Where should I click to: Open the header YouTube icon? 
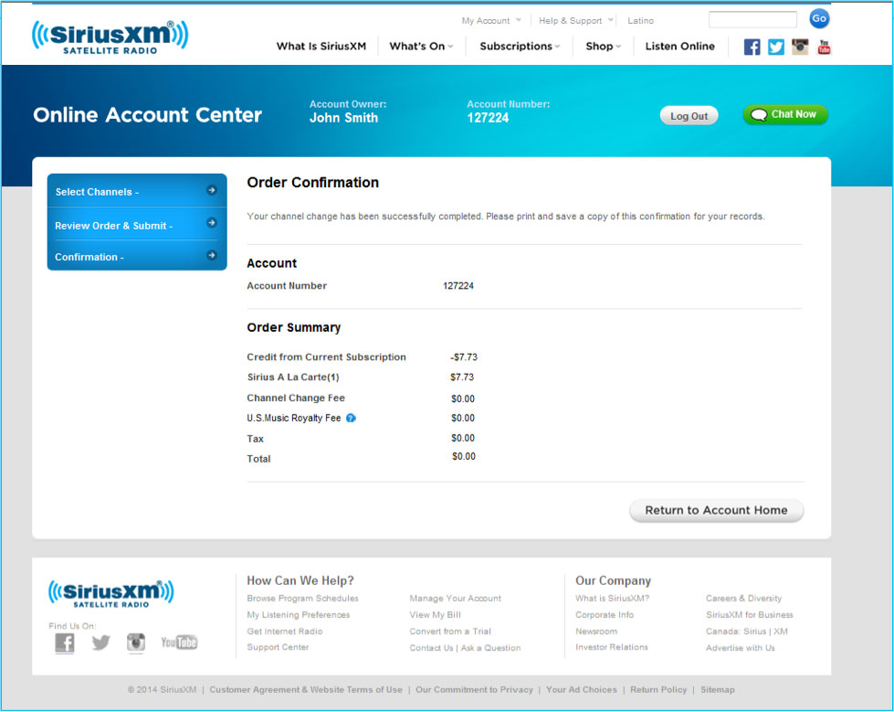(x=824, y=47)
